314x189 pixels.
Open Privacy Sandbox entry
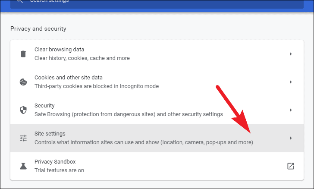pyautogui.click(x=157, y=166)
